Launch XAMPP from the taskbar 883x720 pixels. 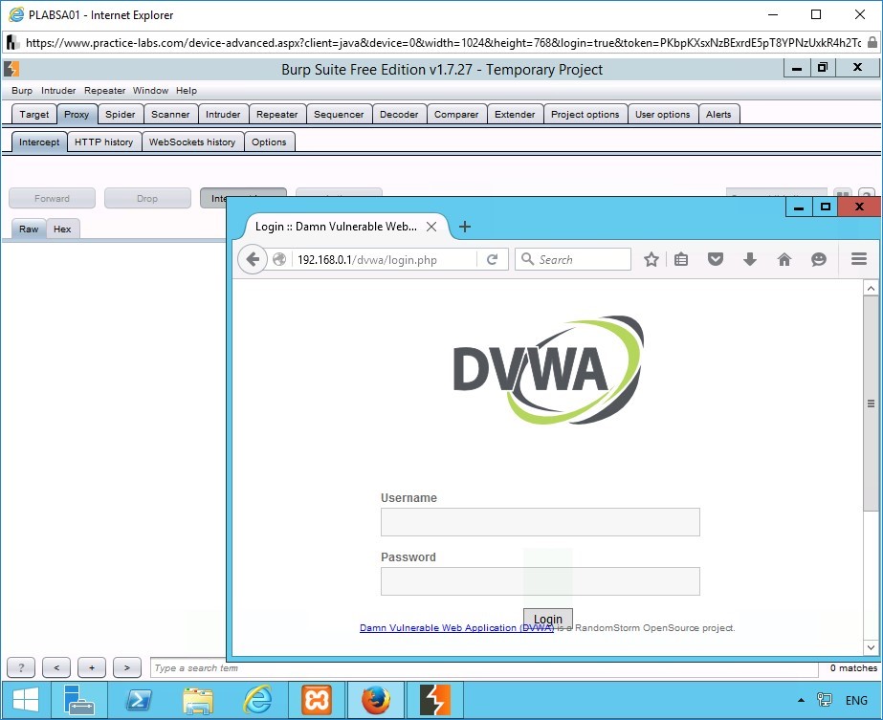point(317,701)
